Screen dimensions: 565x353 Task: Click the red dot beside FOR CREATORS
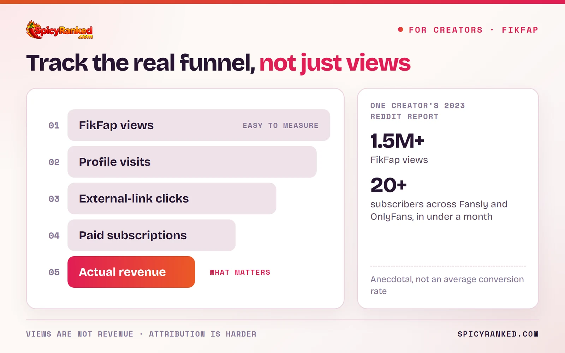(400, 30)
